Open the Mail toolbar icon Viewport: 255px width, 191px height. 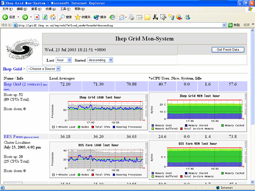122,17
